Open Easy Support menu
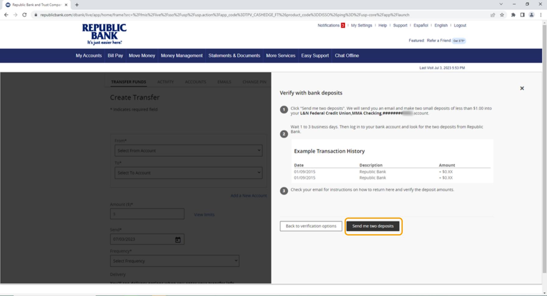Viewport: 547px width, 296px height. click(x=315, y=56)
